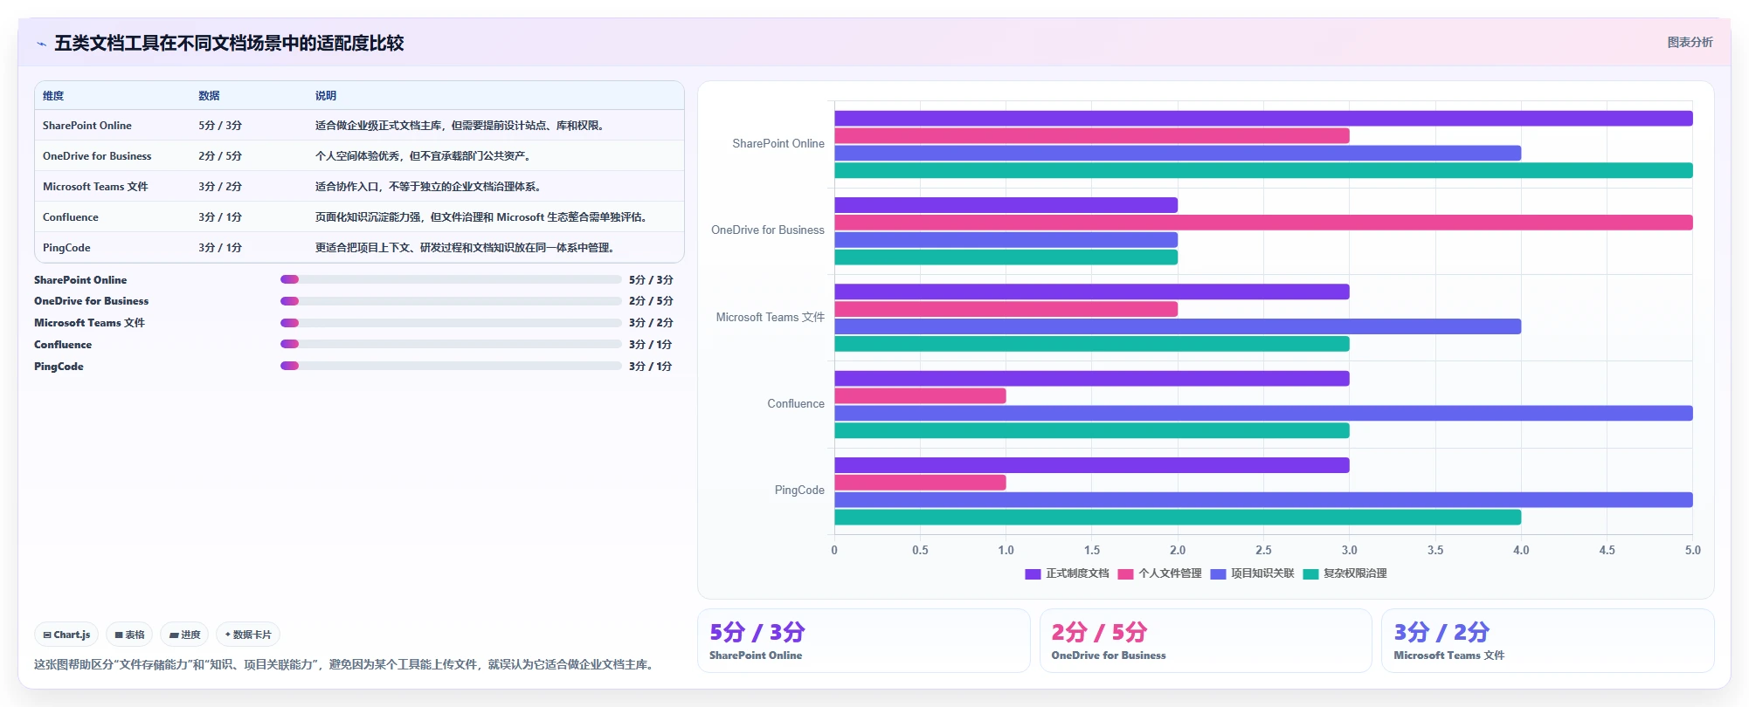Screen dimensions: 1749x707
Task: Click the 2.5 tick on the x-axis
Action: pyautogui.click(x=1263, y=551)
